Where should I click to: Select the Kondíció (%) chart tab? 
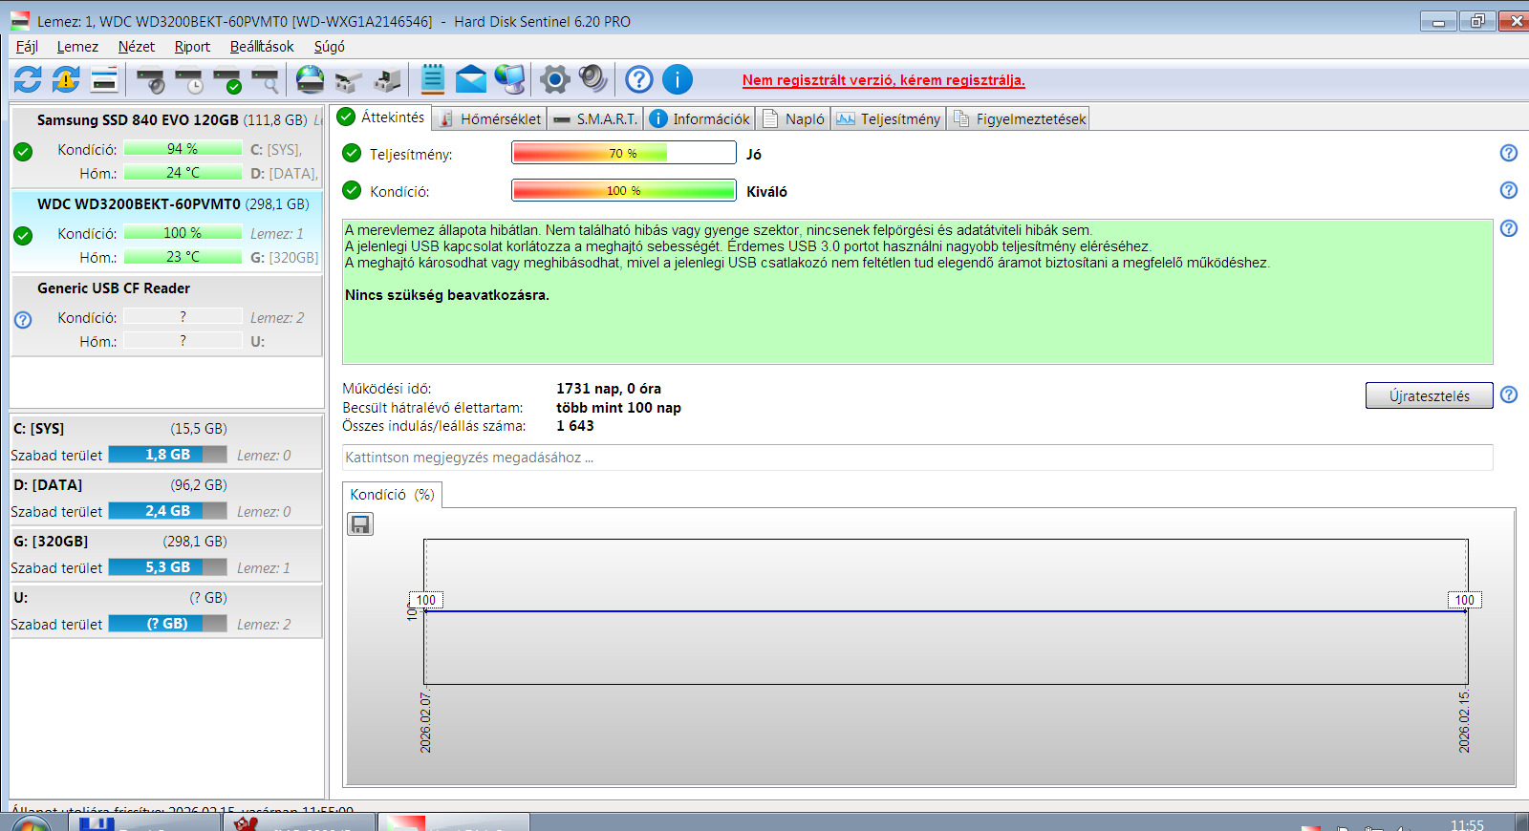pyautogui.click(x=392, y=494)
